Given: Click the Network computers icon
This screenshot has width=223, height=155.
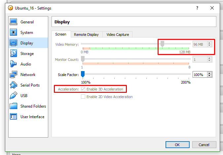Looking at the screenshot, I should [x=14, y=74].
